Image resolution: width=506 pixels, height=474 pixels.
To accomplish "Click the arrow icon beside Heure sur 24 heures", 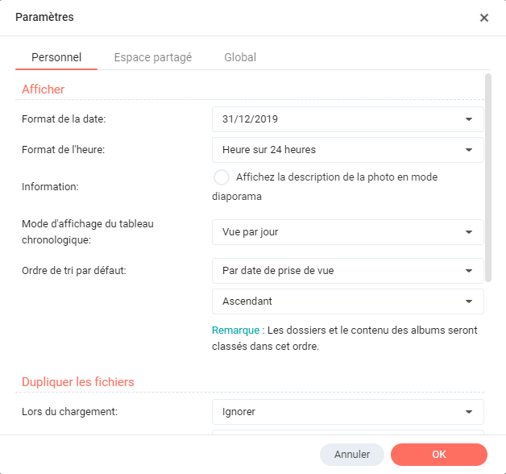I will (469, 150).
